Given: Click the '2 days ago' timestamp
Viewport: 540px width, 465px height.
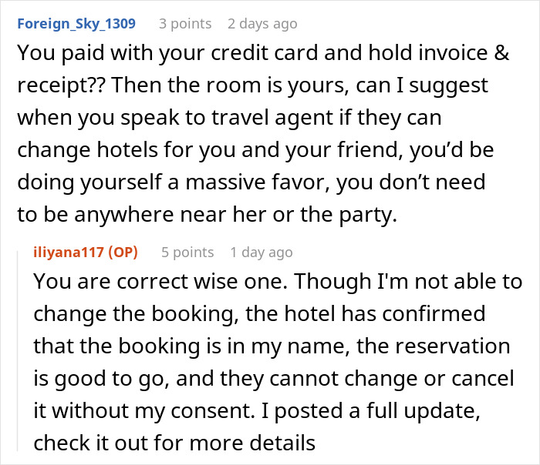Looking at the screenshot, I should click(262, 24).
